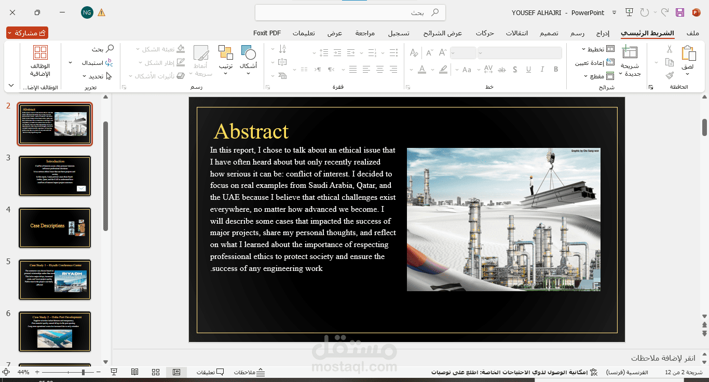This screenshot has height=382, width=709.
Task: Open the font name combo box
Action: (x=520, y=53)
